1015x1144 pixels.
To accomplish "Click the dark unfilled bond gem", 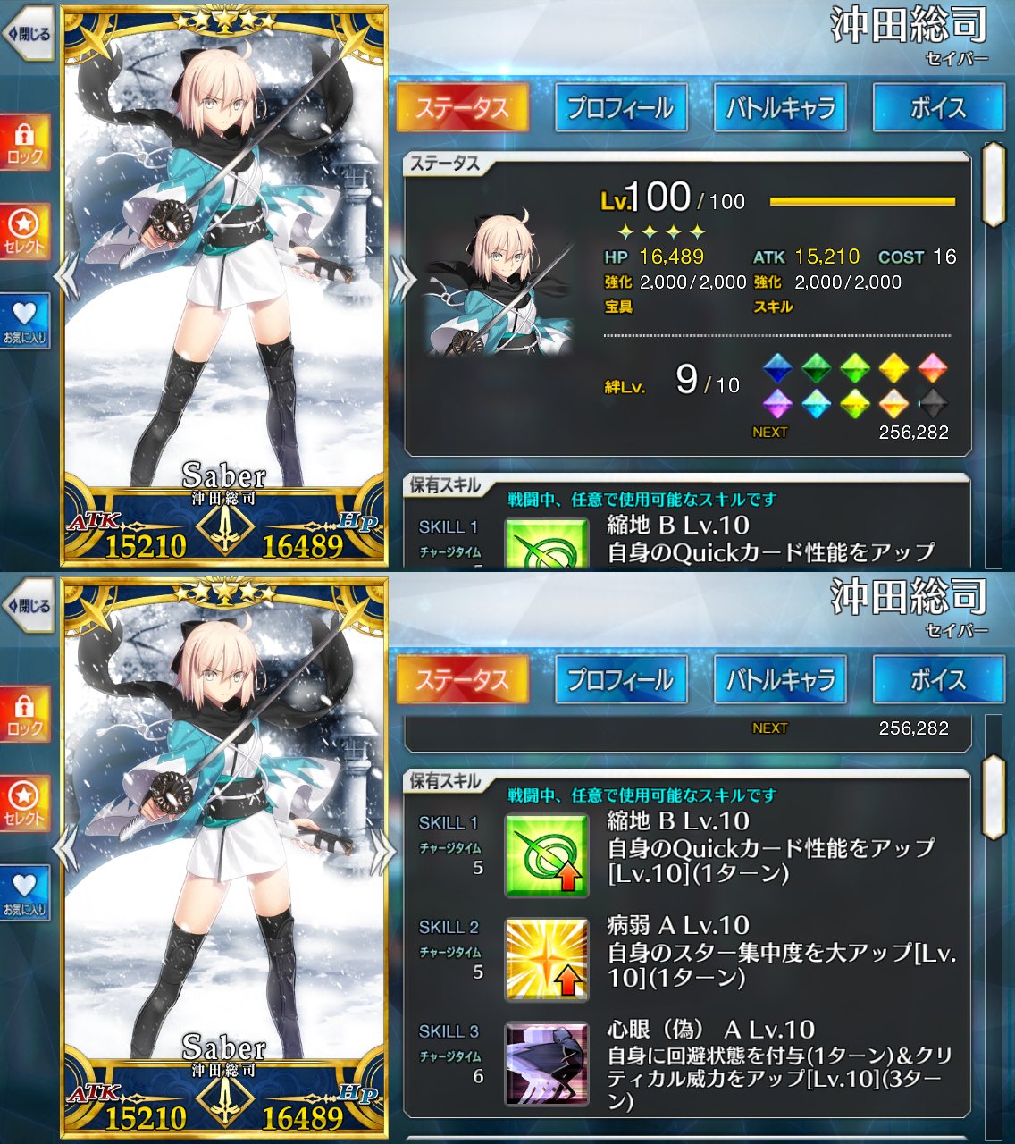I will [x=933, y=403].
